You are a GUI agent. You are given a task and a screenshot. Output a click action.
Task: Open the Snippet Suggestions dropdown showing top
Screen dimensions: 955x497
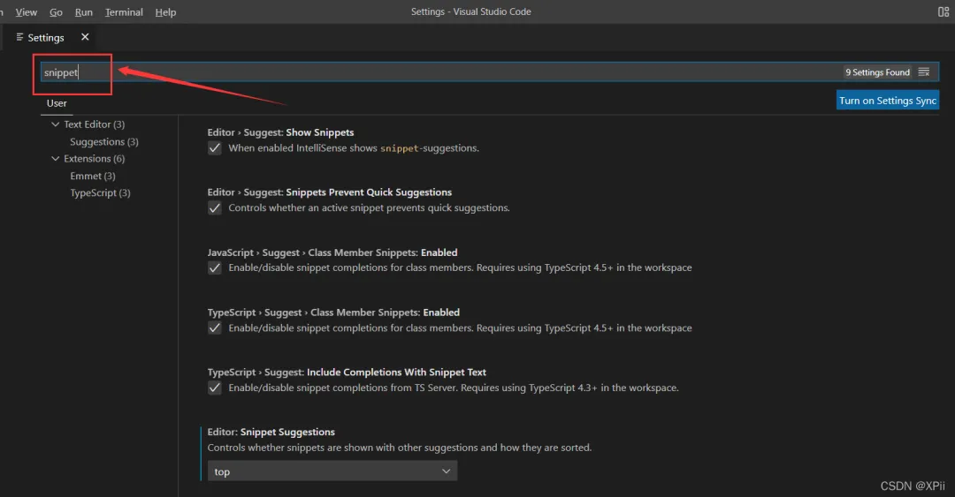coord(332,471)
